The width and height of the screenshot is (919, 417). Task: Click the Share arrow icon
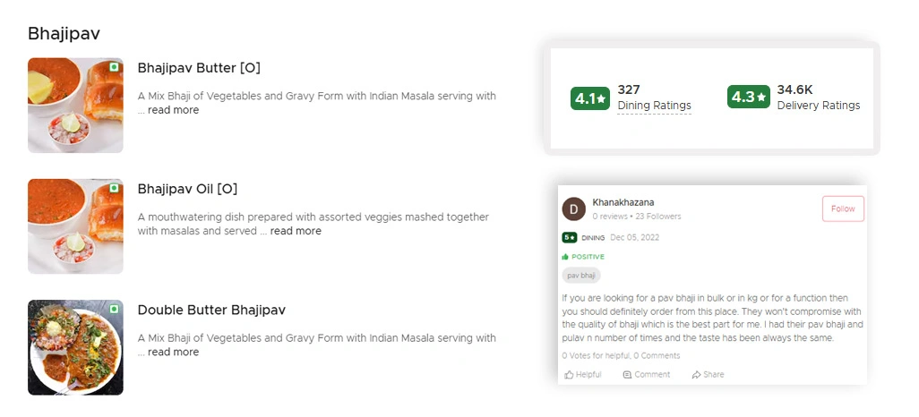696,375
